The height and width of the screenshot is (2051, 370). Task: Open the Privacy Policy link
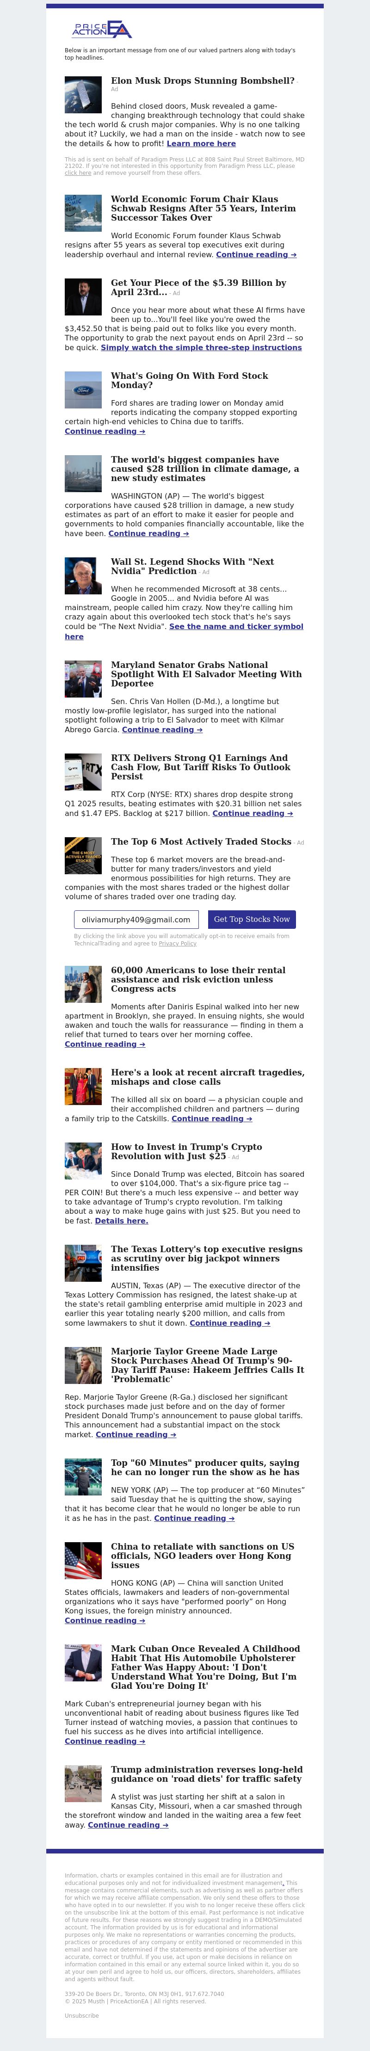click(x=178, y=944)
